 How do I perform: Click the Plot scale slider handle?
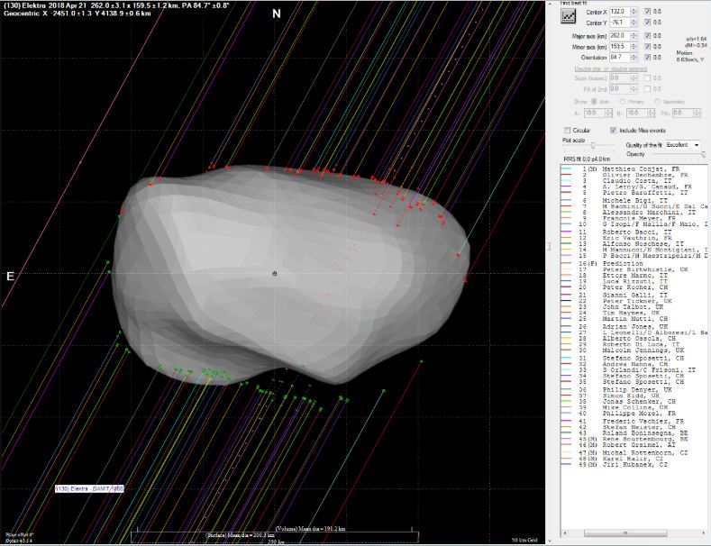click(x=591, y=145)
